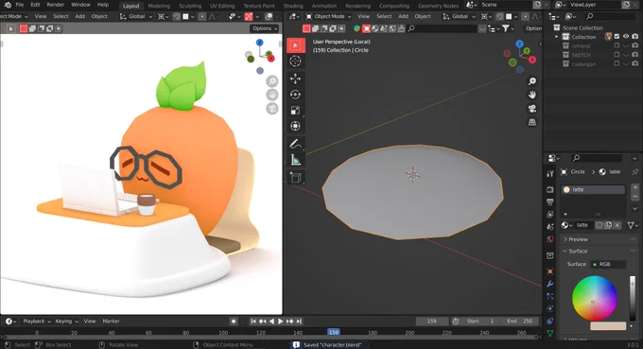Jump to the start frame button
Screen dimensions: 643x349
tap(253, 322)
